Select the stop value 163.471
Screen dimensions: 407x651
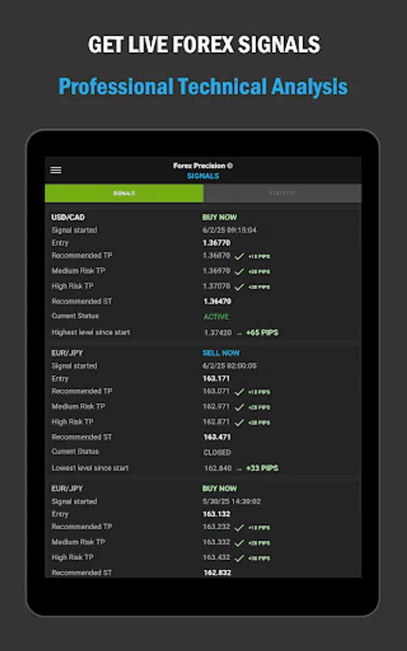coord(217,437)
